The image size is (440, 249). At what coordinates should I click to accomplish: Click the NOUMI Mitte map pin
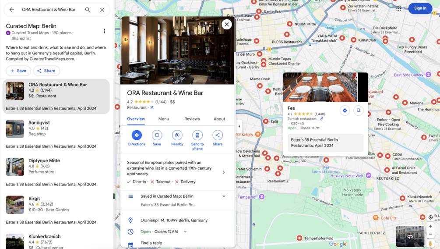(289, 24)
